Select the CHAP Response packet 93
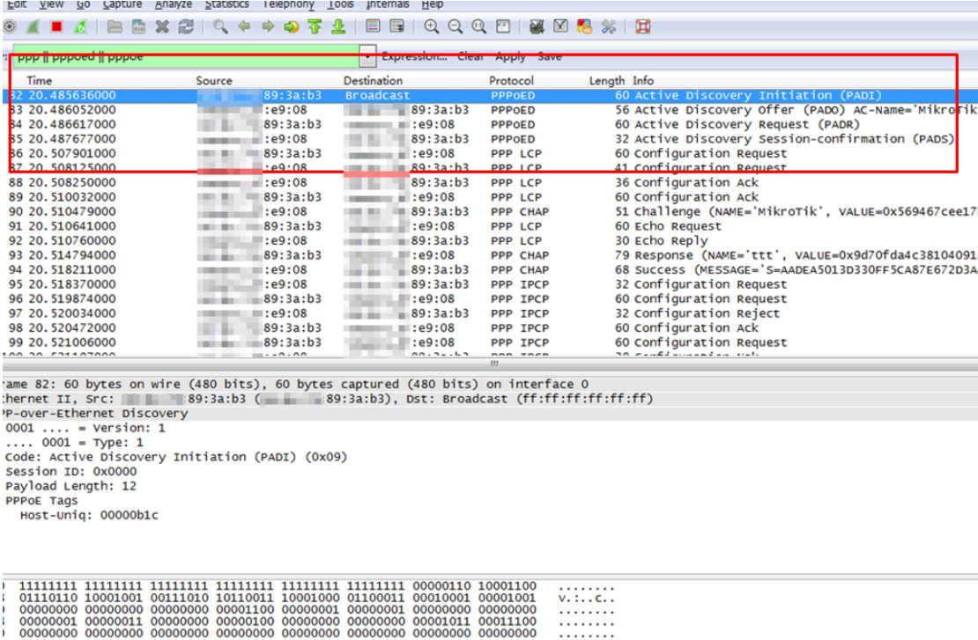Image resolution: width=978 pixels, height=640 pixels. 490,255
